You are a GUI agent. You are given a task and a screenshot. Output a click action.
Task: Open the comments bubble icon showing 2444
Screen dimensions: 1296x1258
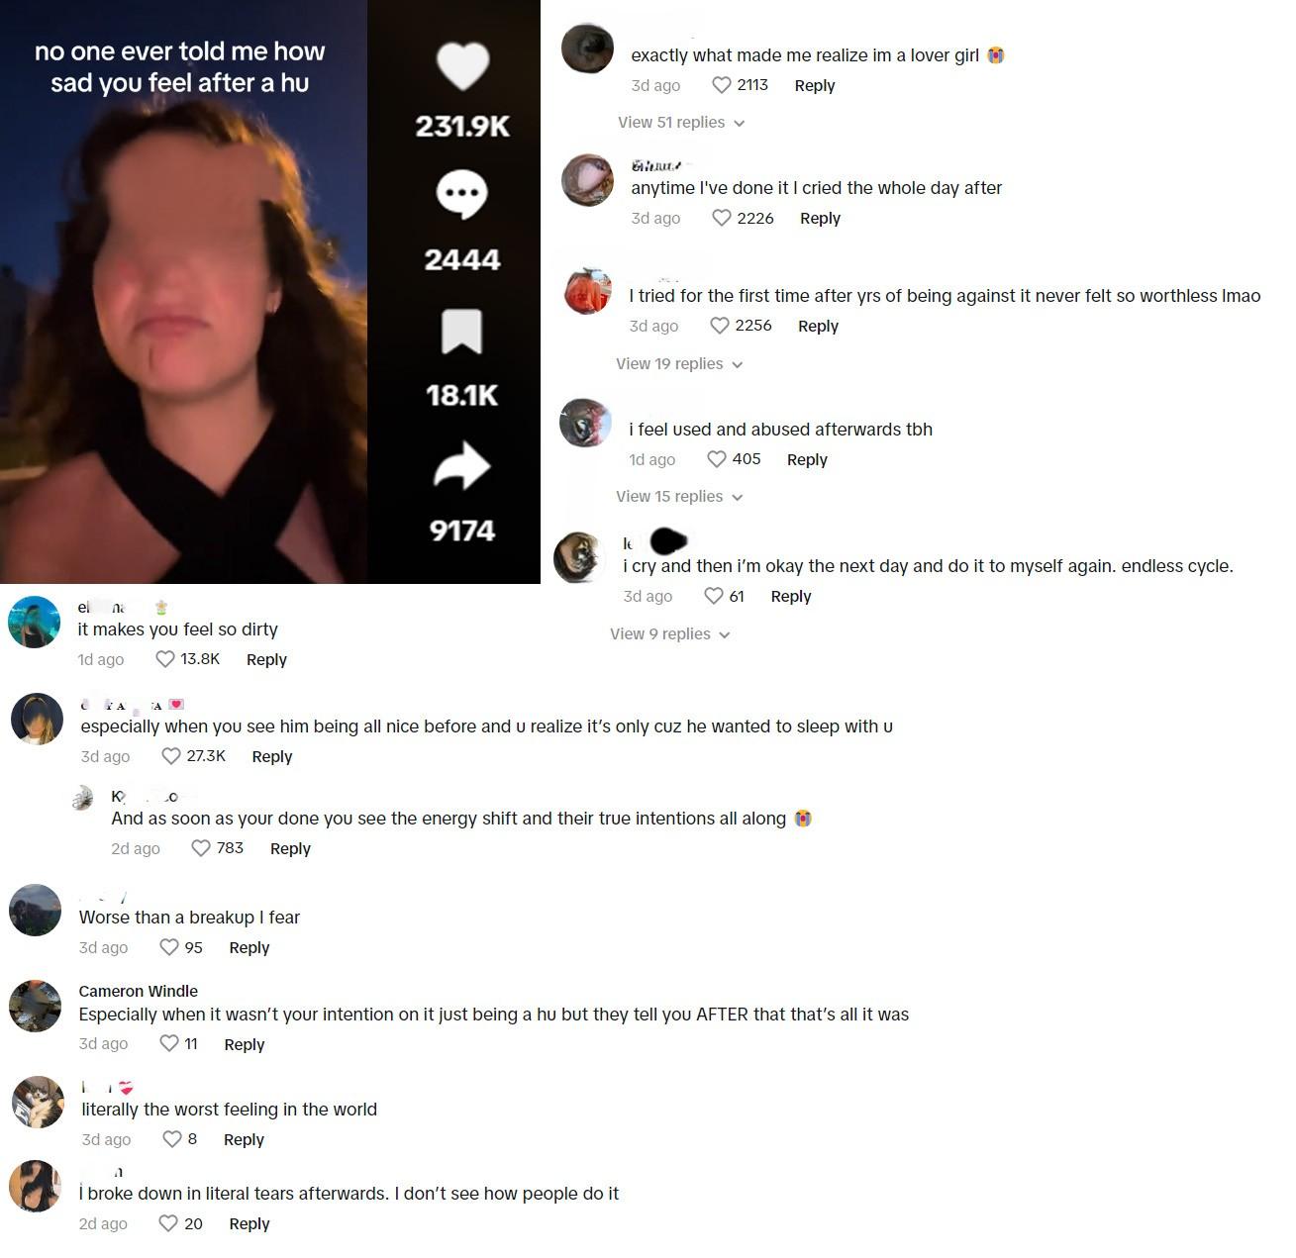pos(461,195)
